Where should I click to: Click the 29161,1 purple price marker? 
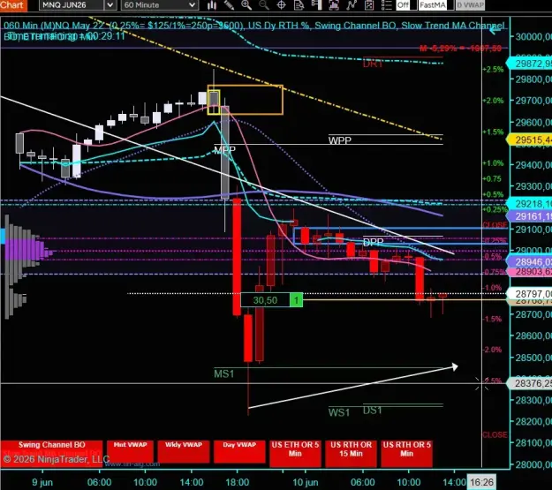click(529, 216)
